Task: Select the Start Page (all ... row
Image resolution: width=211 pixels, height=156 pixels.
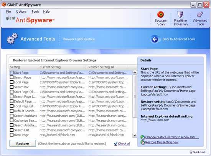Action: [71, 92]
